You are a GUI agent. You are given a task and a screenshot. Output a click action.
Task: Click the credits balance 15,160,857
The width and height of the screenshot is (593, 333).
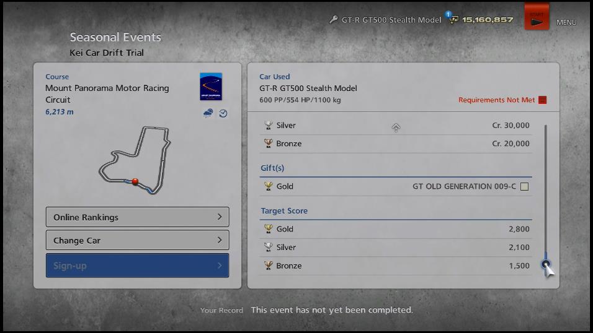point(488,20)
